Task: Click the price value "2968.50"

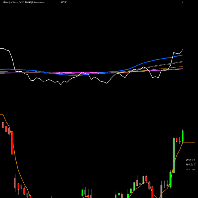Action: pos(190,160)
